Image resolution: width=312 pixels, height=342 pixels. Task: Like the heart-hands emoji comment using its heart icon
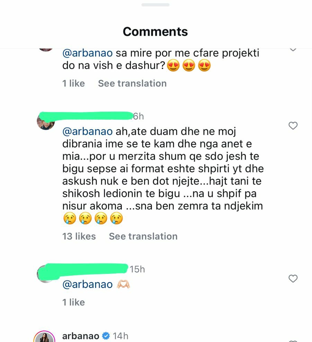pyautogui.click(x=293, y=278)
